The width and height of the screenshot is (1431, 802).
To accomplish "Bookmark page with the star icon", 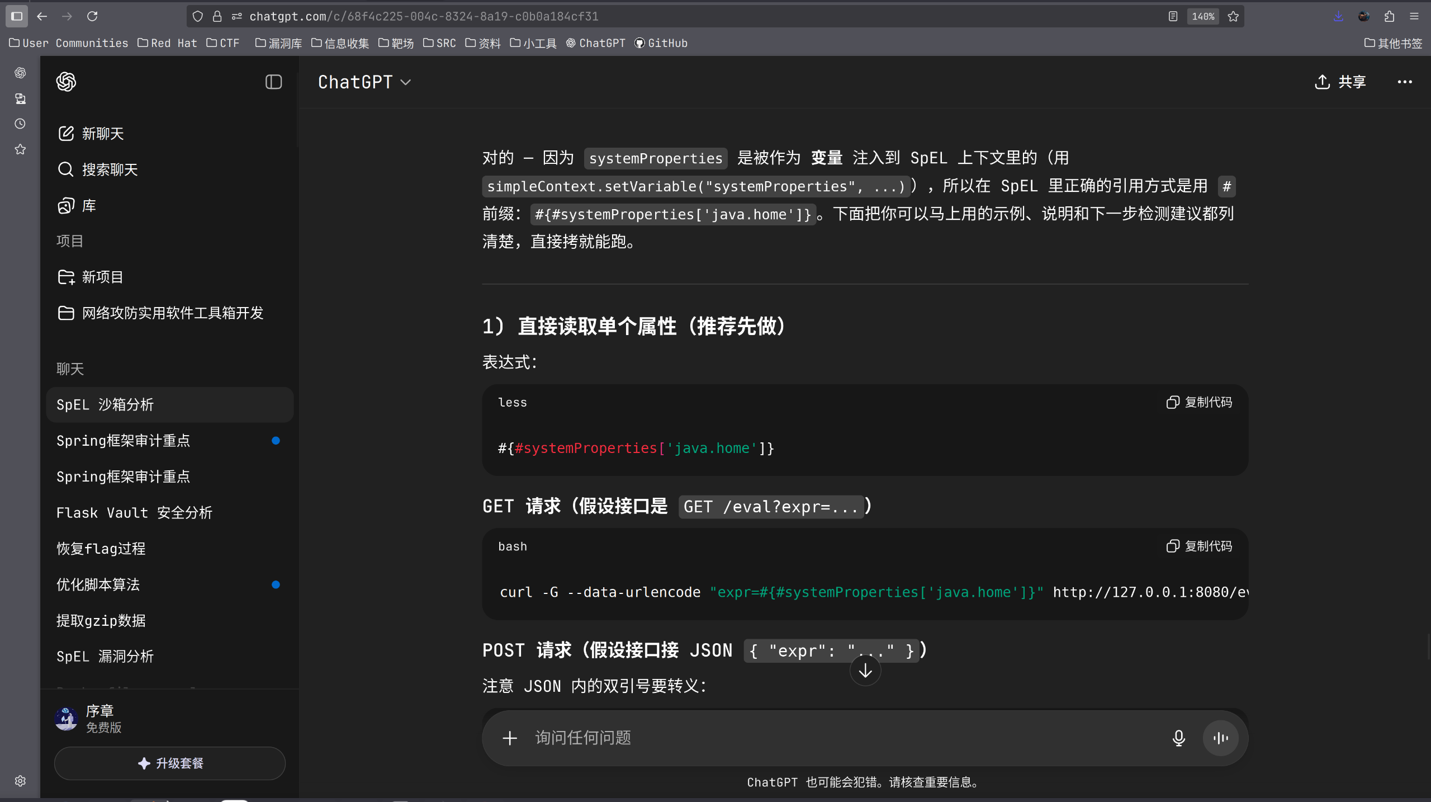I will pyautogui.click(x=1233, y=16).
